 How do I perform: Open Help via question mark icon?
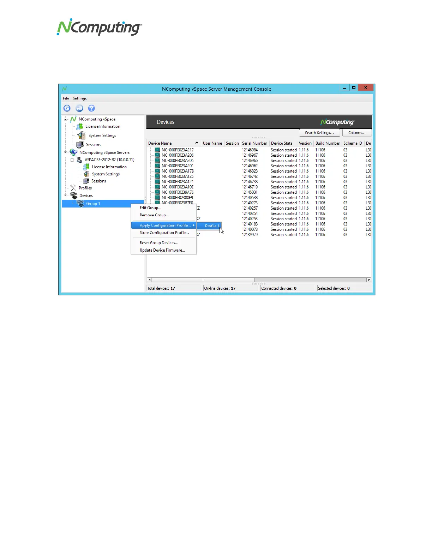click(x=91, y=108)
